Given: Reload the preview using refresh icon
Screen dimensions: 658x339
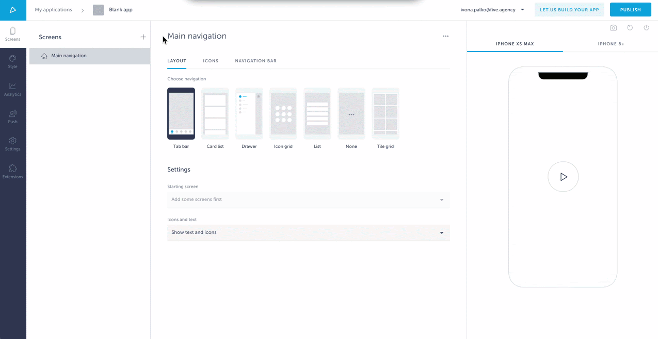Looking at the screenshot, I should (x=630, y=28).
